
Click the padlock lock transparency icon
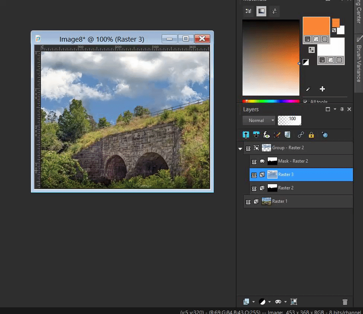[311, 135]
